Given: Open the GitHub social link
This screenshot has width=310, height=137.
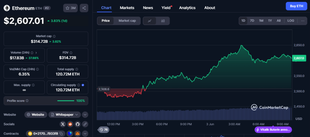Looking at the screenshot, I should tap(77, 124).
